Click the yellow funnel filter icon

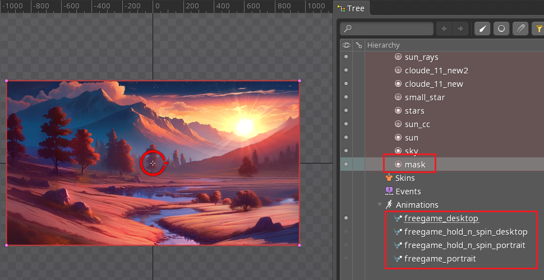coord(538,29)
